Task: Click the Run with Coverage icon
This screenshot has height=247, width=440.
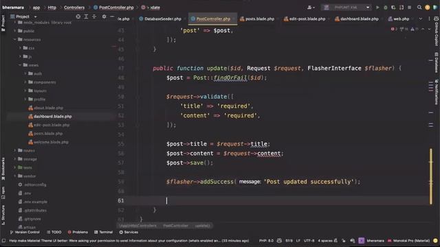Action: point(393,8)
